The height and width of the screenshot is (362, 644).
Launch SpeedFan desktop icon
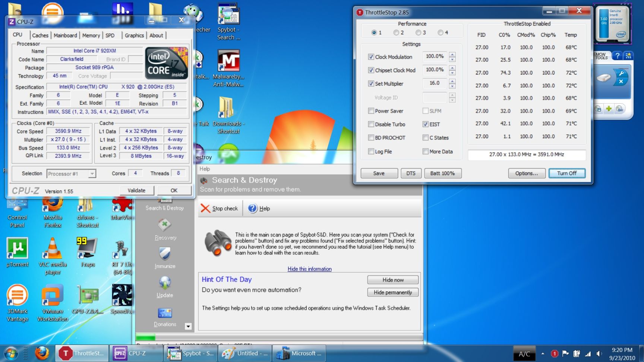click(x=122, y=299)
